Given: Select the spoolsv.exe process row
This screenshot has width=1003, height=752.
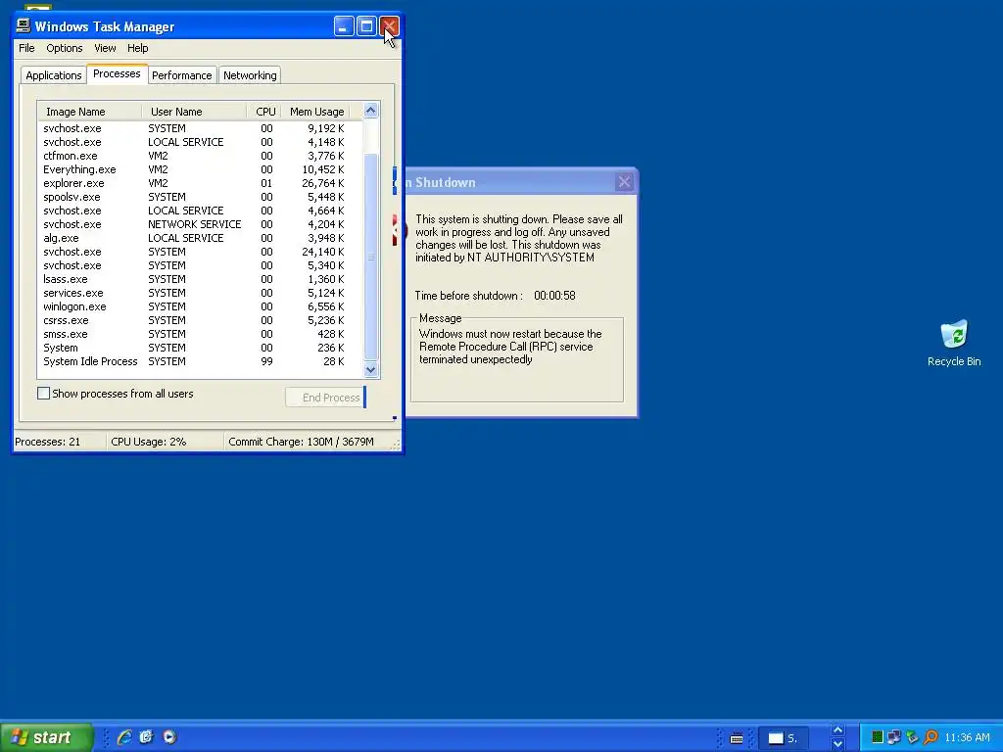Looking at the screenshot, I should 200,197.
